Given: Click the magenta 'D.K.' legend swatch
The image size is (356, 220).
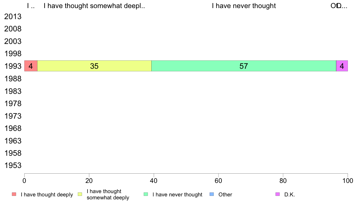Looking at the screenshot, I should pos(277,194).
